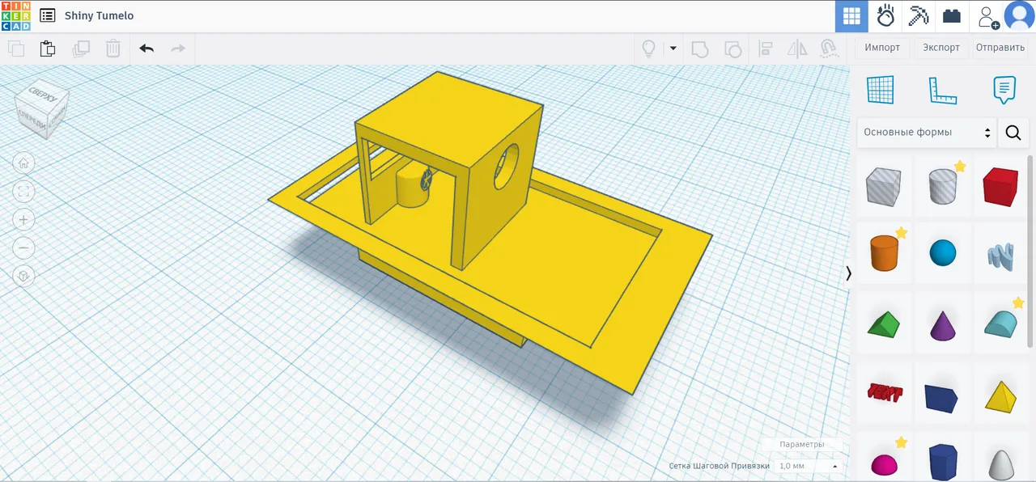The height and width of the screenshot is (482, 1036).
Task: Choose the green Roof shape
Action: (884, 324)
